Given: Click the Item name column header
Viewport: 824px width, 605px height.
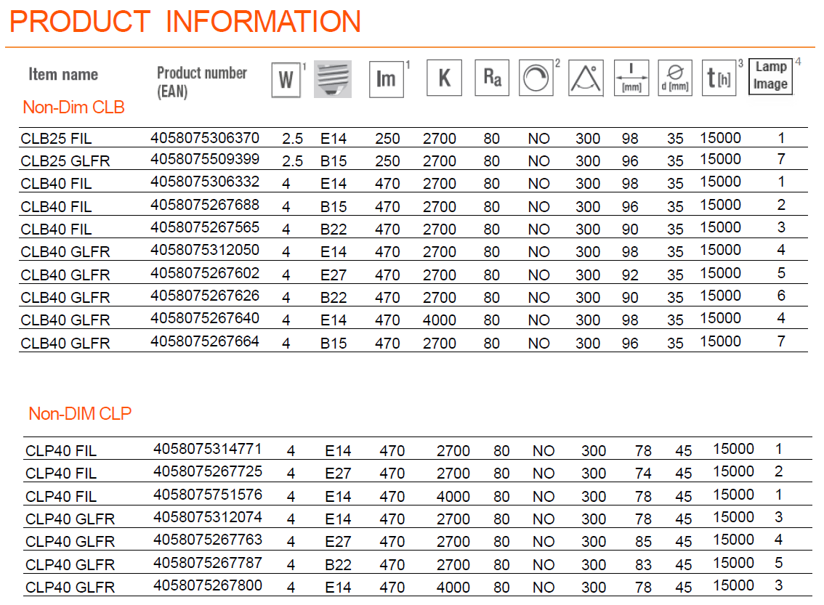Looking at the screenshot, I should [x=63, y=74].
